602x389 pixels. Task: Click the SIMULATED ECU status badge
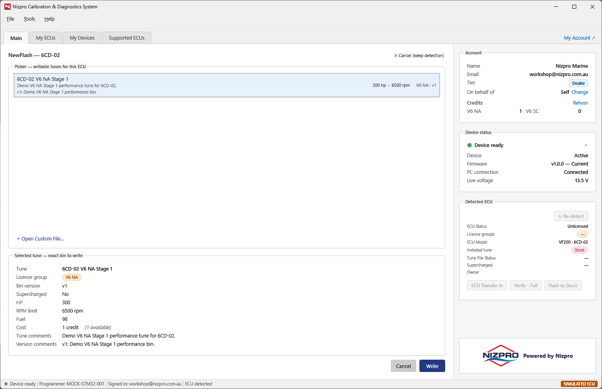pos(579,384)
